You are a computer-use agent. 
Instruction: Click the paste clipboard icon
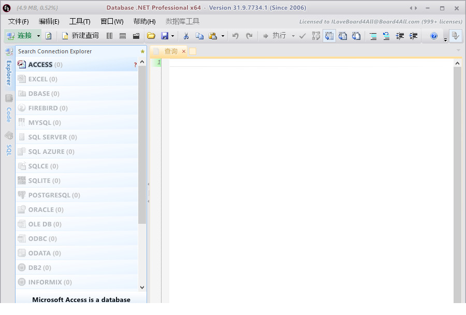pos(213,36)
